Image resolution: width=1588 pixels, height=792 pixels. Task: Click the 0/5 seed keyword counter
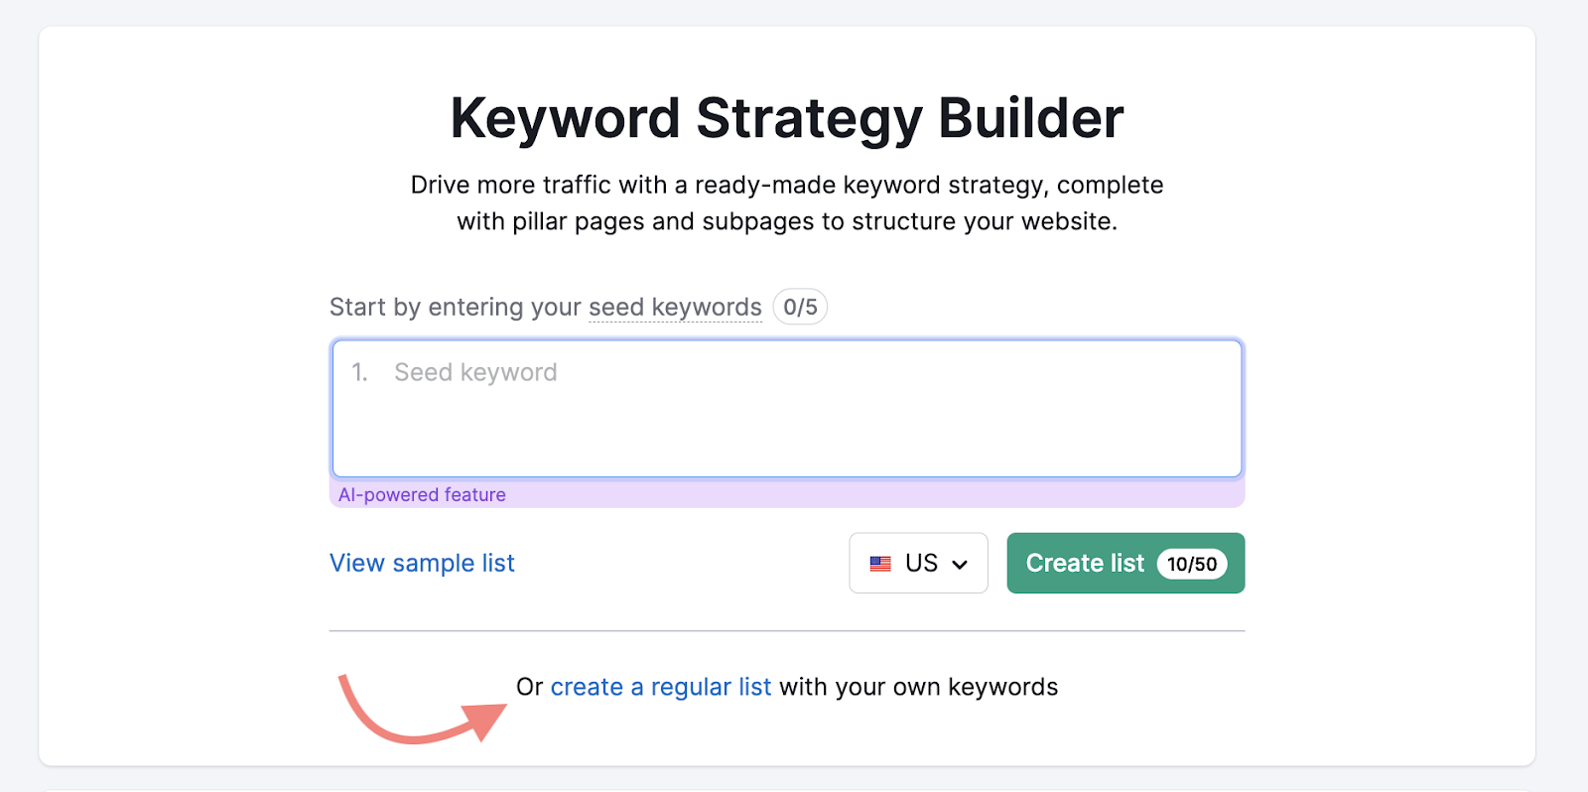[x=800, y=308]
